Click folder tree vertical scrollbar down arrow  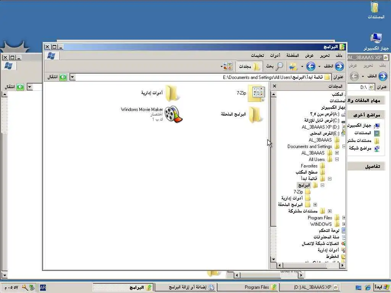tap(273, 259)
